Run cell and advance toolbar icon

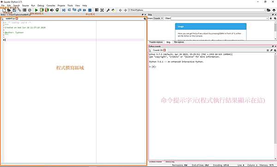47,10
